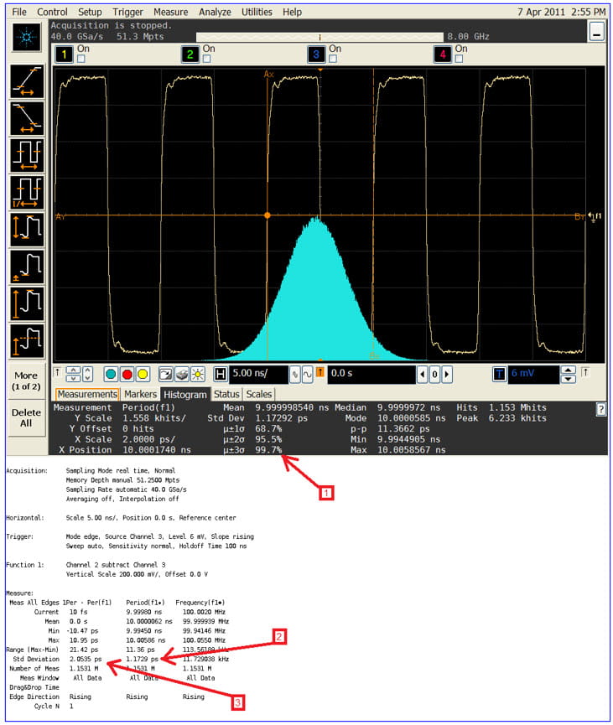
Task: Shift horizontal position right with arrow
Action: [x=446, y=375]
